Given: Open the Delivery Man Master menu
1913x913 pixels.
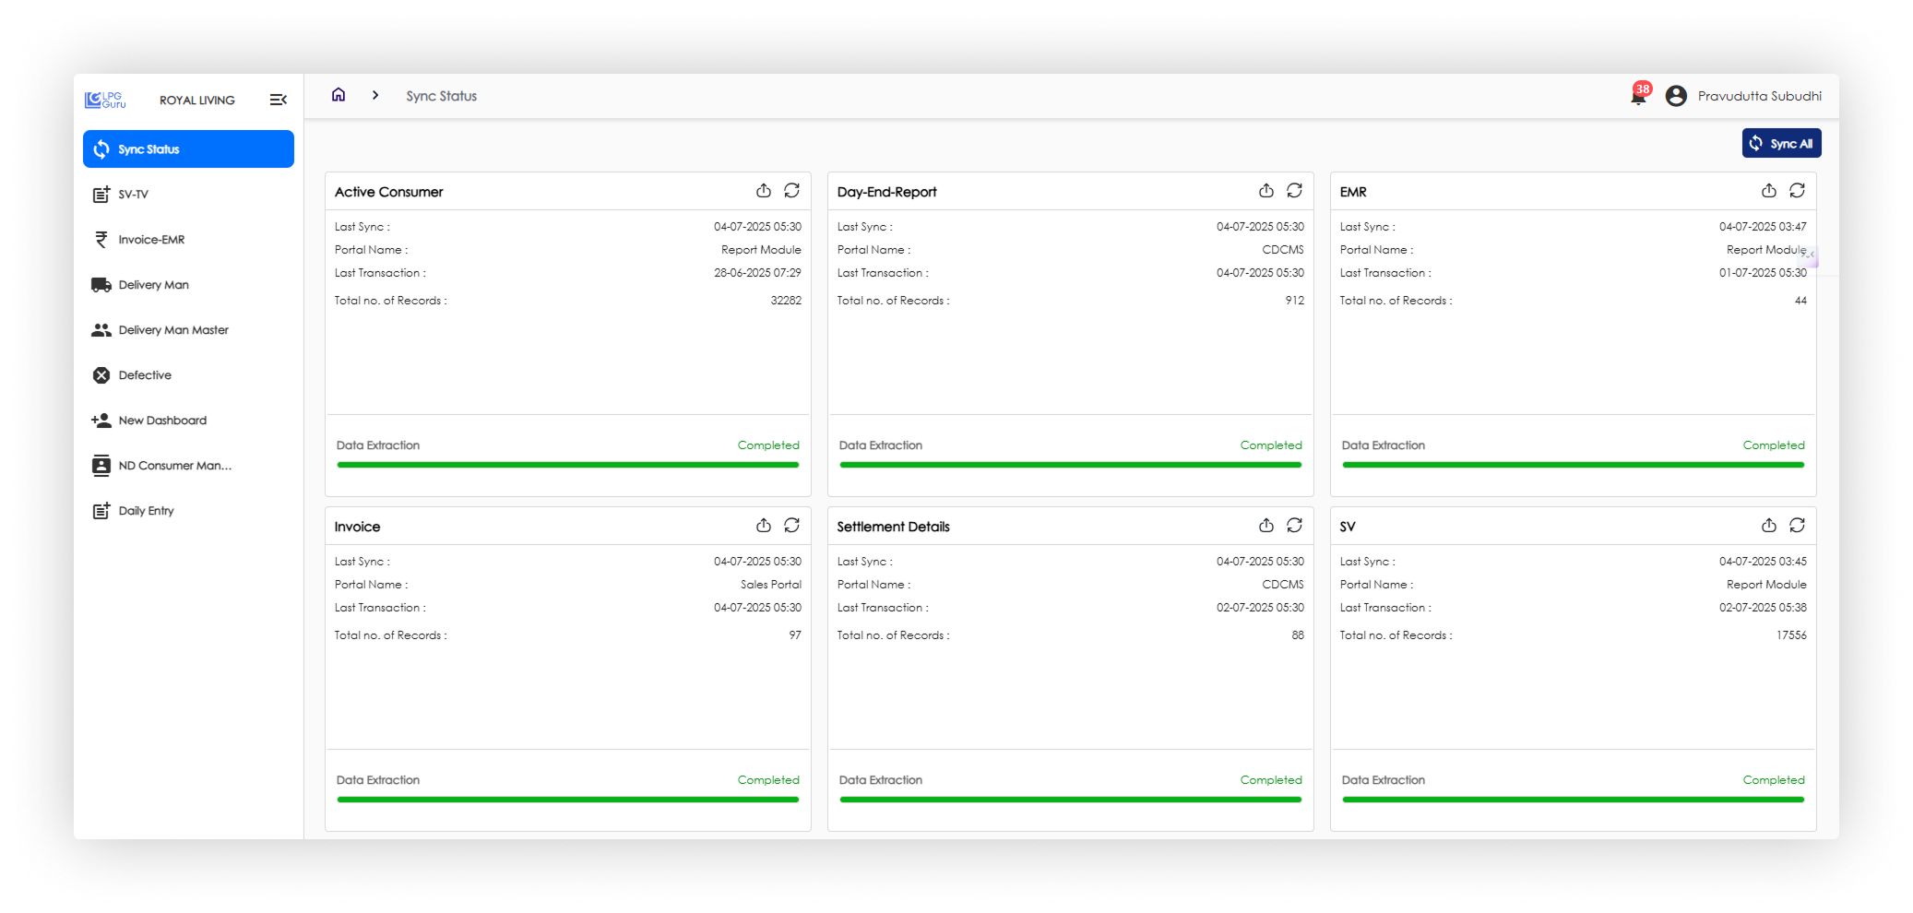Looking at the screenshot, I should 172,330.
